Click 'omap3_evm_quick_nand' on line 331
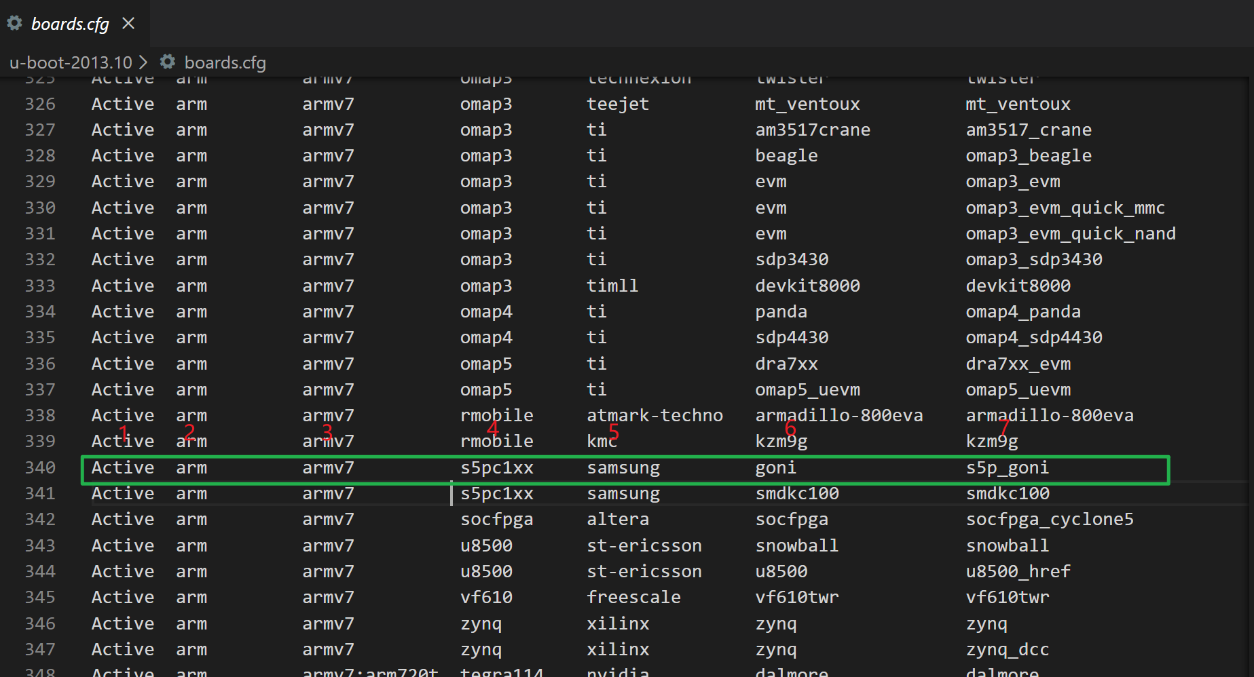Viewport: 1254px width, 677px height. pyautogui.click(x=1071, y=233)
